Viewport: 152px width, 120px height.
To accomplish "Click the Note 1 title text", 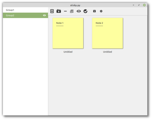I will (x=60, y=23).
